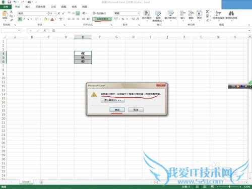Image resolution: width=252 pixels, height=189 pixels.
Task: Click the Paste clipboard icon
Action: 5,14
